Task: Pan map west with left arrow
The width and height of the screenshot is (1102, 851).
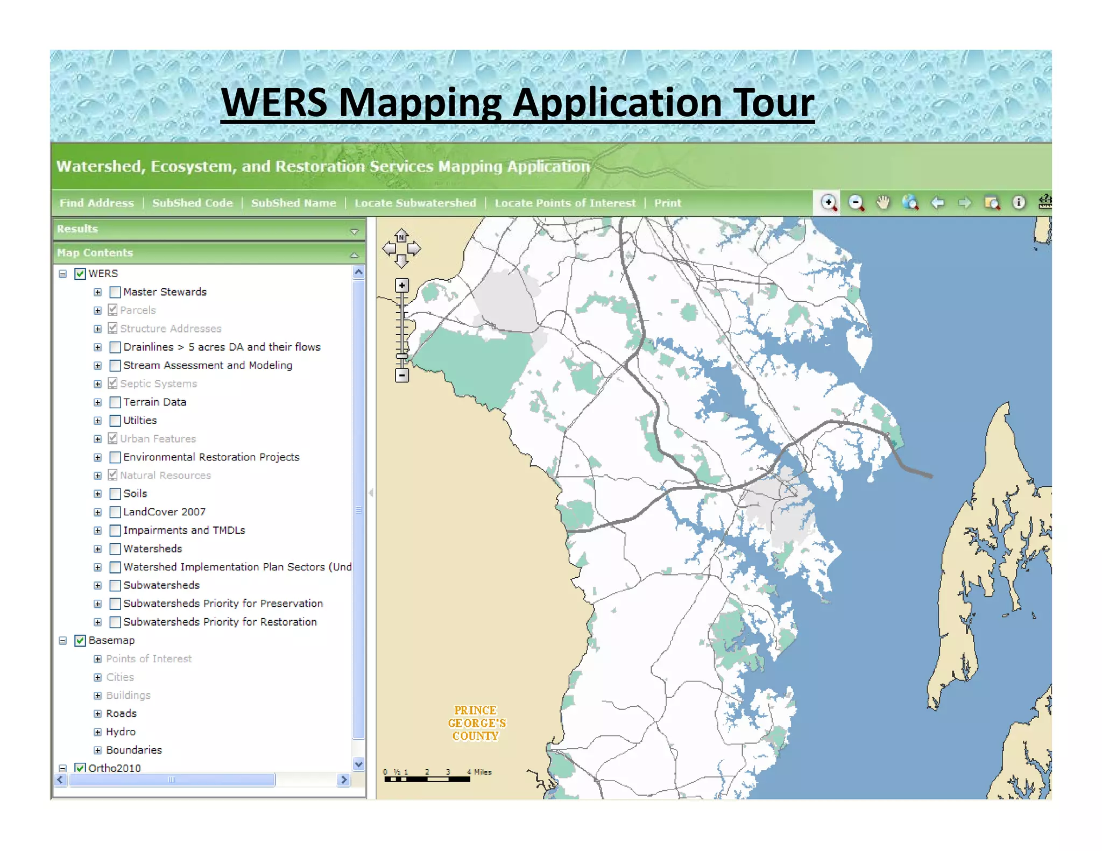Action: 388,249
